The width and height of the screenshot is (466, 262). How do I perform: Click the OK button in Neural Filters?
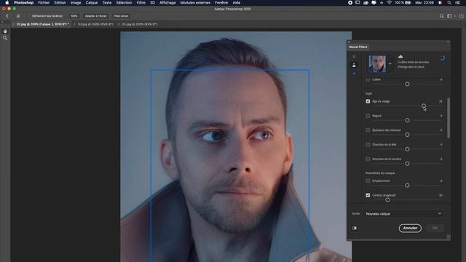(435, 228)
